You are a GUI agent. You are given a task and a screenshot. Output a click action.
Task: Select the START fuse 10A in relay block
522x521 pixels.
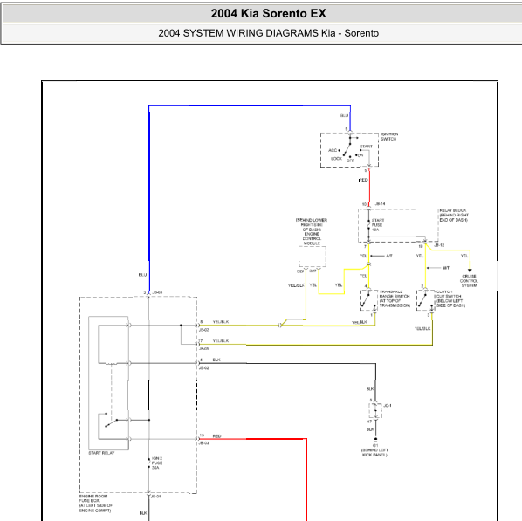coord(368,225)
